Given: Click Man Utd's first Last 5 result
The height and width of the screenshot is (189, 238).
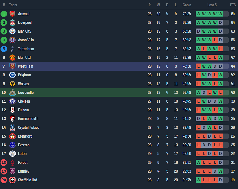Looking at the screenshot, I should pyautogui.click(x=198, y=58).
